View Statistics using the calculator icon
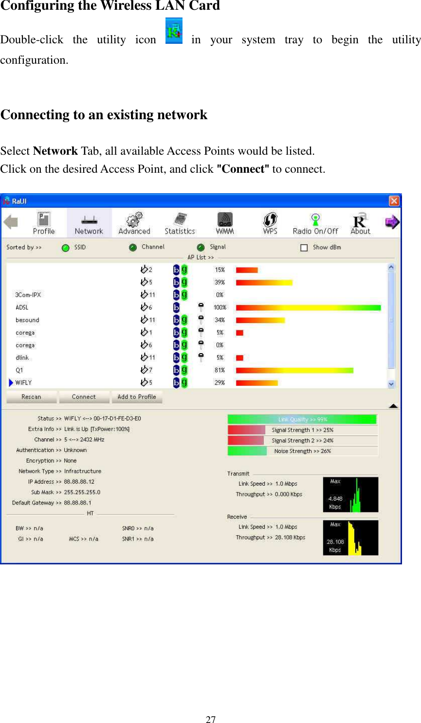421x723 pixels. point(180,221)
